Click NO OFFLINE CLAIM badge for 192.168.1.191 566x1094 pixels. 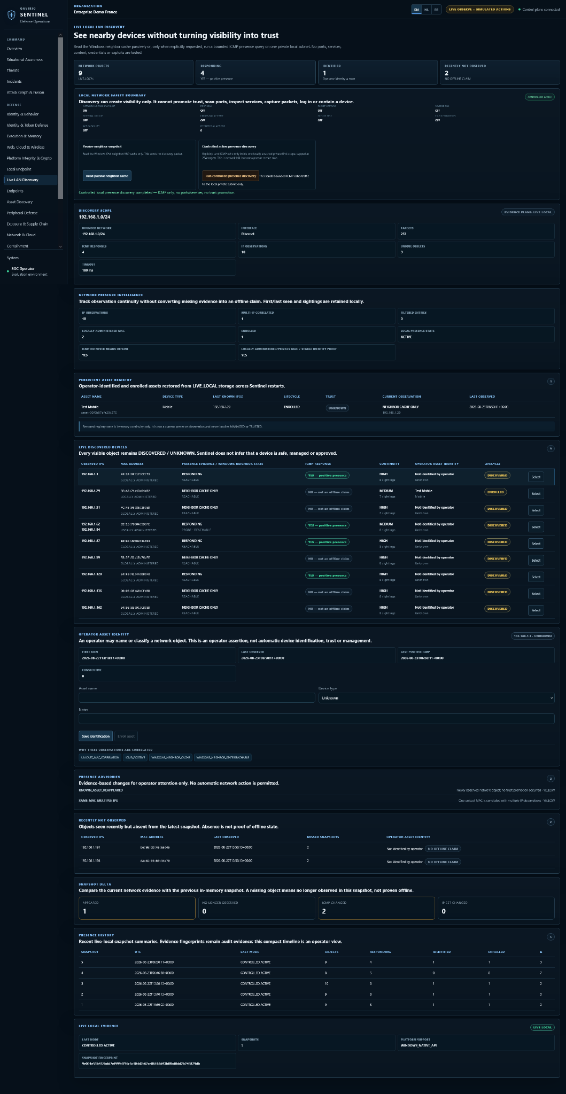click(443, 848)
